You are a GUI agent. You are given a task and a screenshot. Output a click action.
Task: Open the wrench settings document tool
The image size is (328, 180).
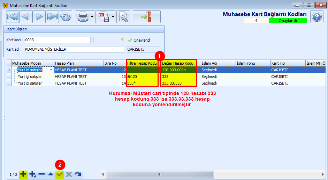123,17
